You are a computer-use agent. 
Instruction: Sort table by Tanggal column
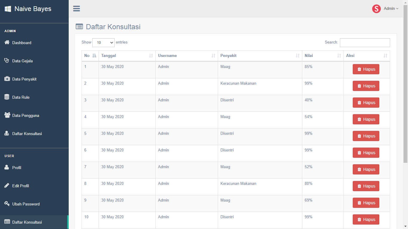click(127, 56)
